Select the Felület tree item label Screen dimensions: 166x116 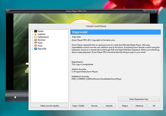[41, 31]
